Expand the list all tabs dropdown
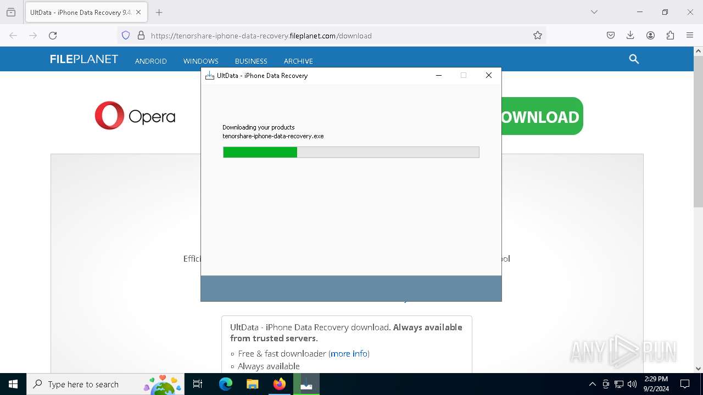This screenshot has width=703, height=395. tap(594, 12)
